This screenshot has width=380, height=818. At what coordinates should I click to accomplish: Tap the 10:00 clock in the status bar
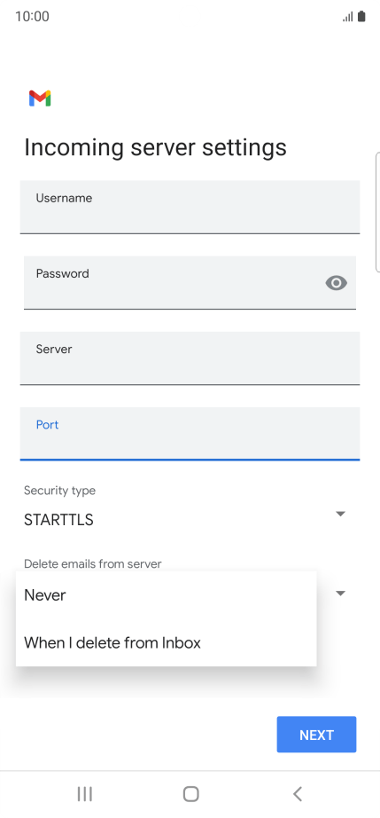pyautogui.click(x=32, y=17)
